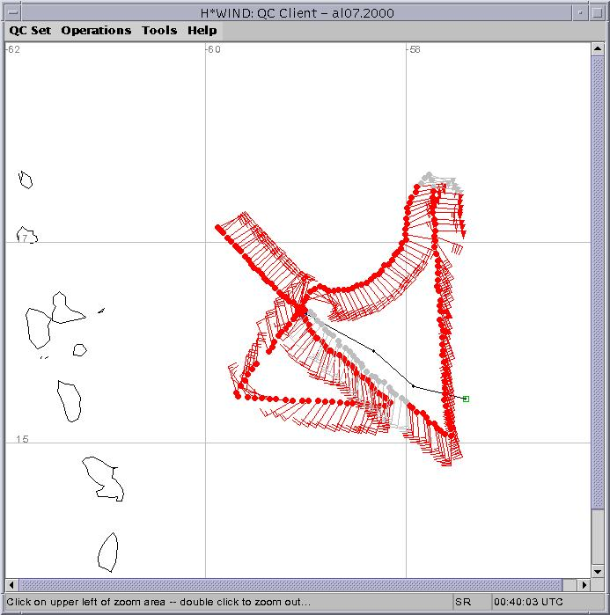
Task: Click the 00:40:03 UTC time display
Action: [x=528, y=602]
